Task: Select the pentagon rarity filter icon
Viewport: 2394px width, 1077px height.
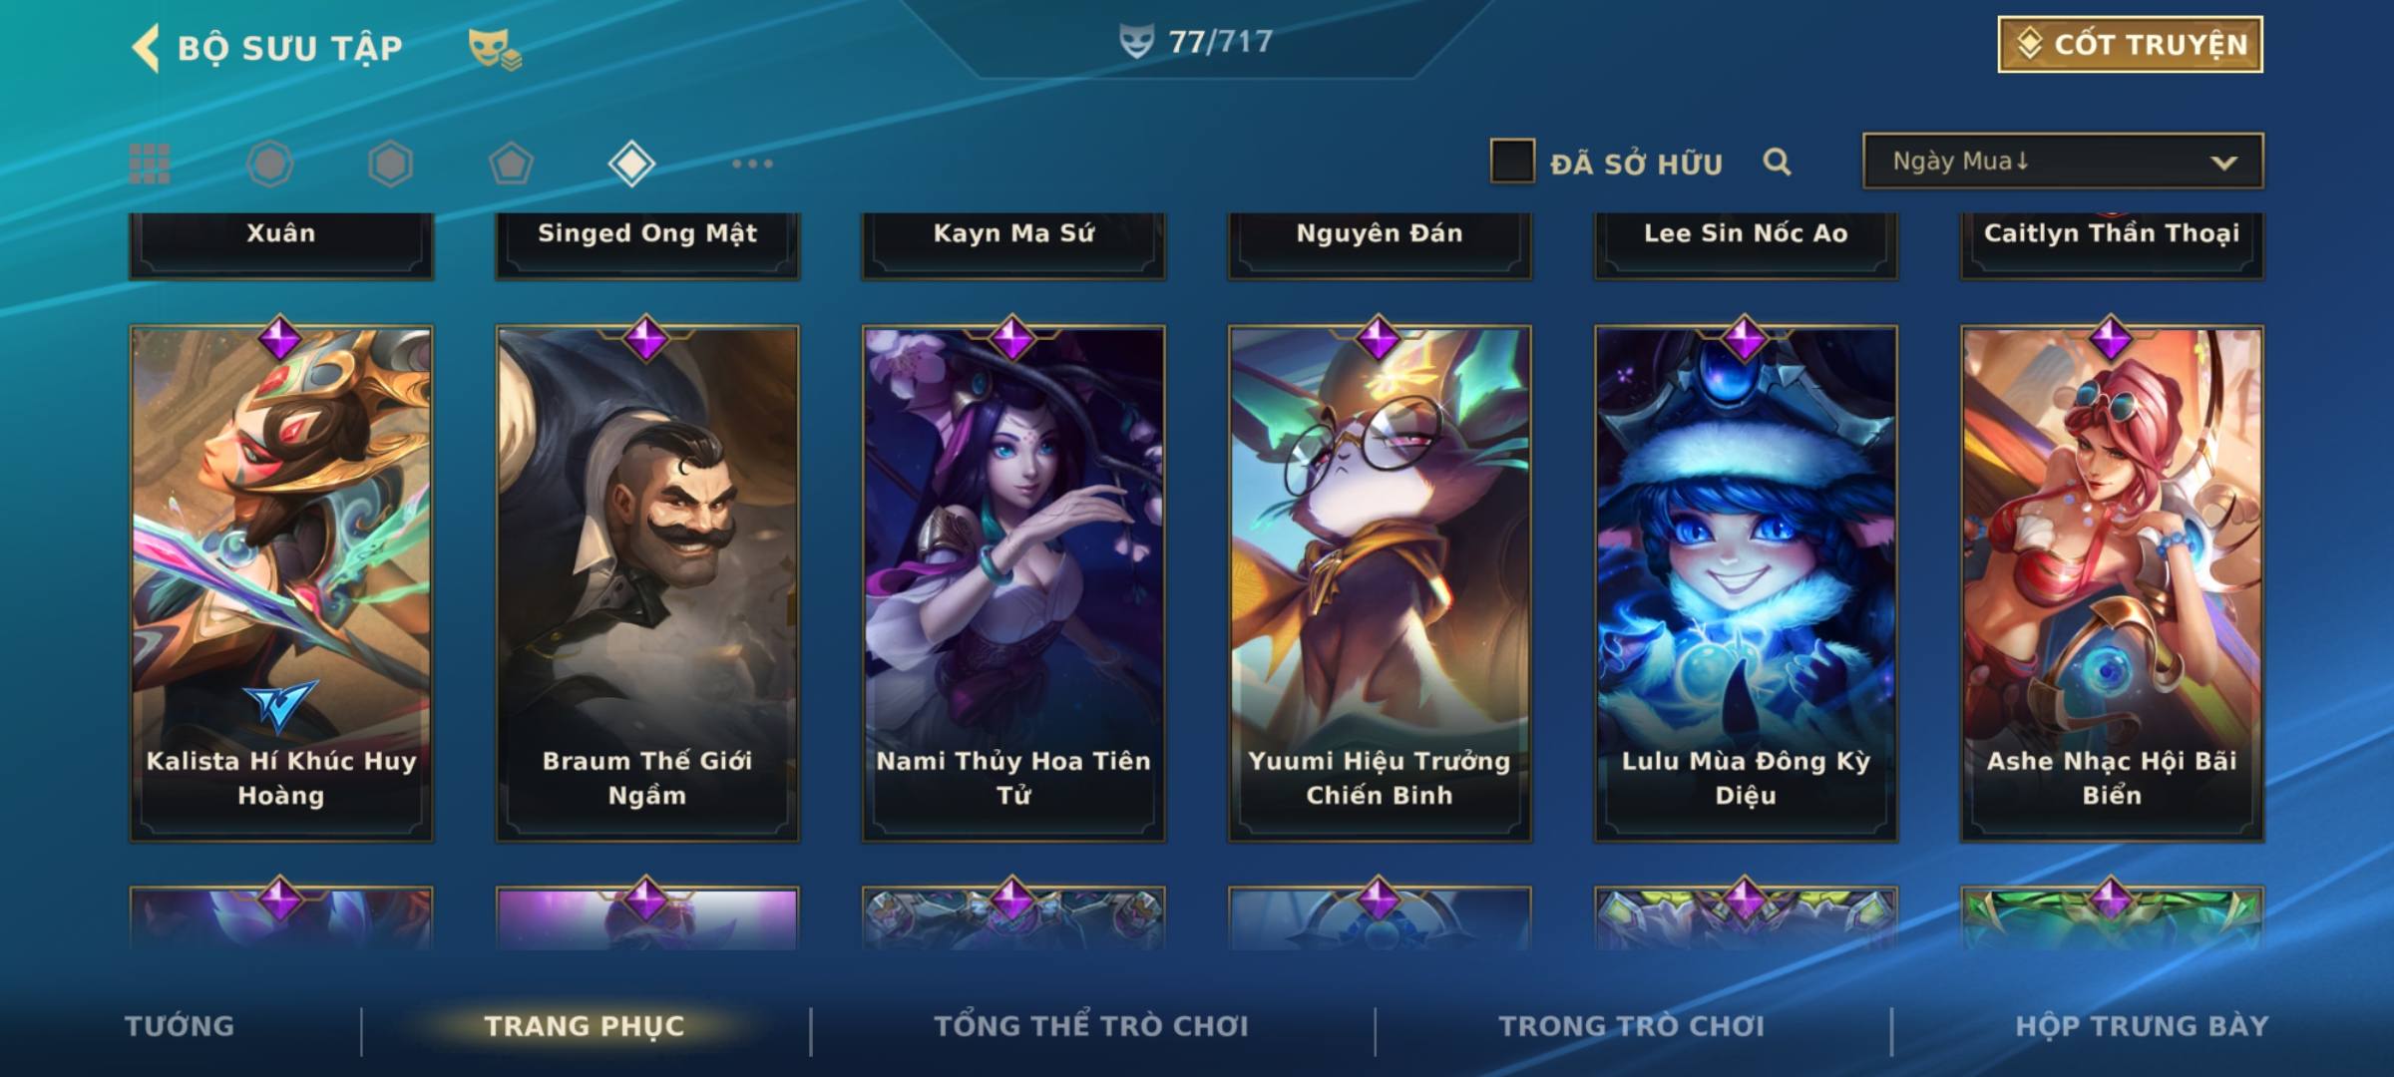Action: point(511,164)
